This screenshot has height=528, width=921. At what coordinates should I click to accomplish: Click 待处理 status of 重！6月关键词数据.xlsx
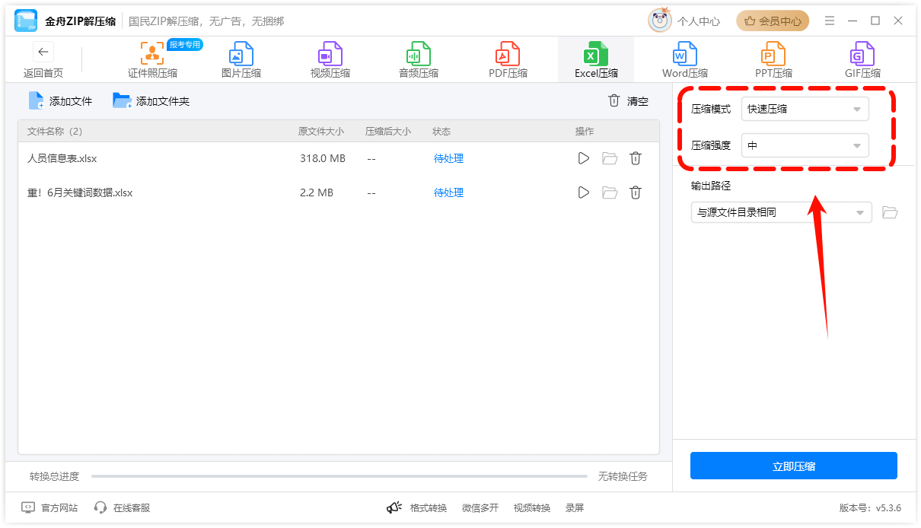click(x=448, y=192)
